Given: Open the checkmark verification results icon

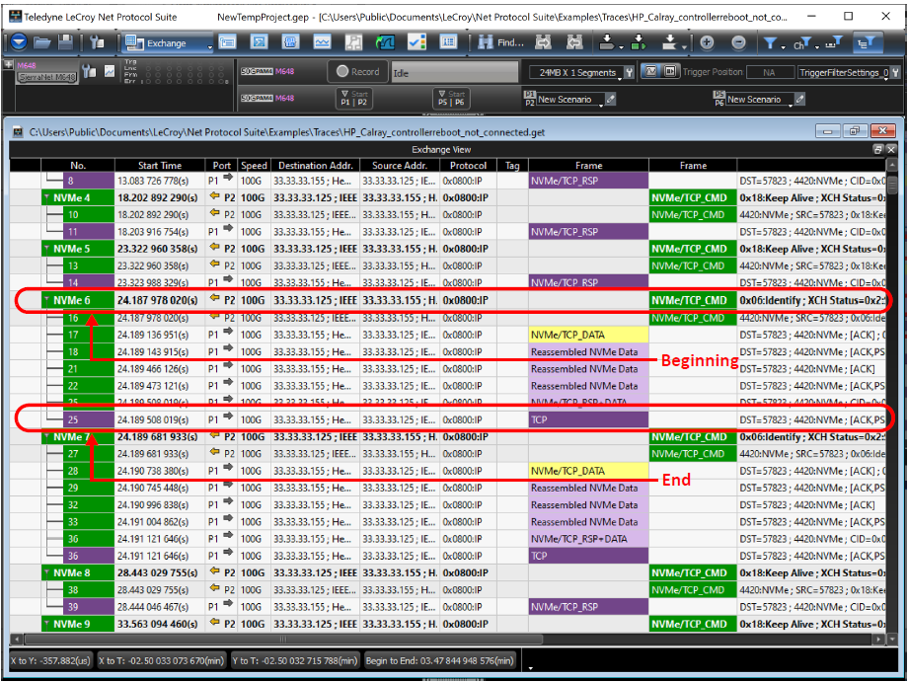Looking at the screenshot, I should pos(416,42).
